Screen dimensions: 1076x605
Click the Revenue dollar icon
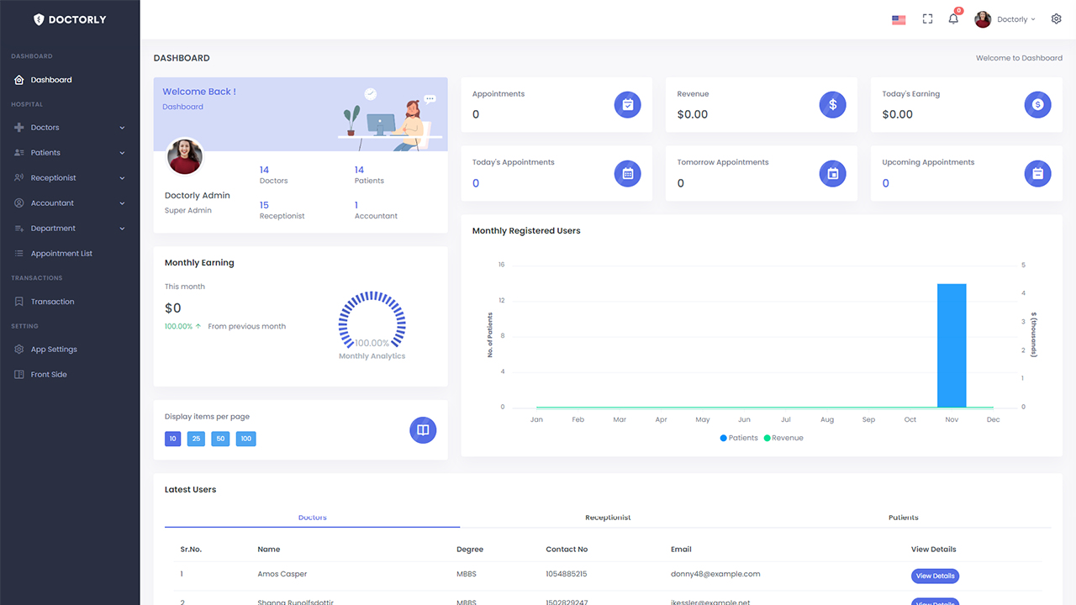832,104
